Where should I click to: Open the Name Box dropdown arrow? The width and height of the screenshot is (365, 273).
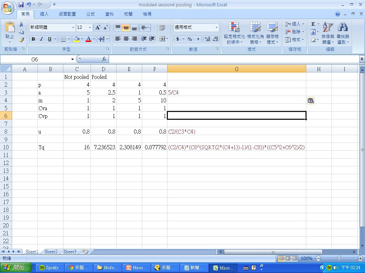pos(72,59)
